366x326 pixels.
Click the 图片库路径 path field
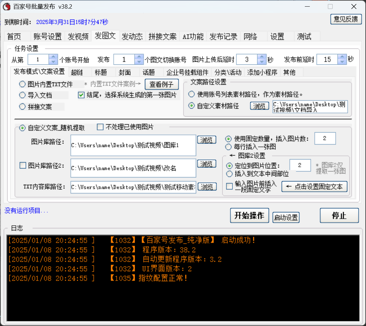(133, 145)
